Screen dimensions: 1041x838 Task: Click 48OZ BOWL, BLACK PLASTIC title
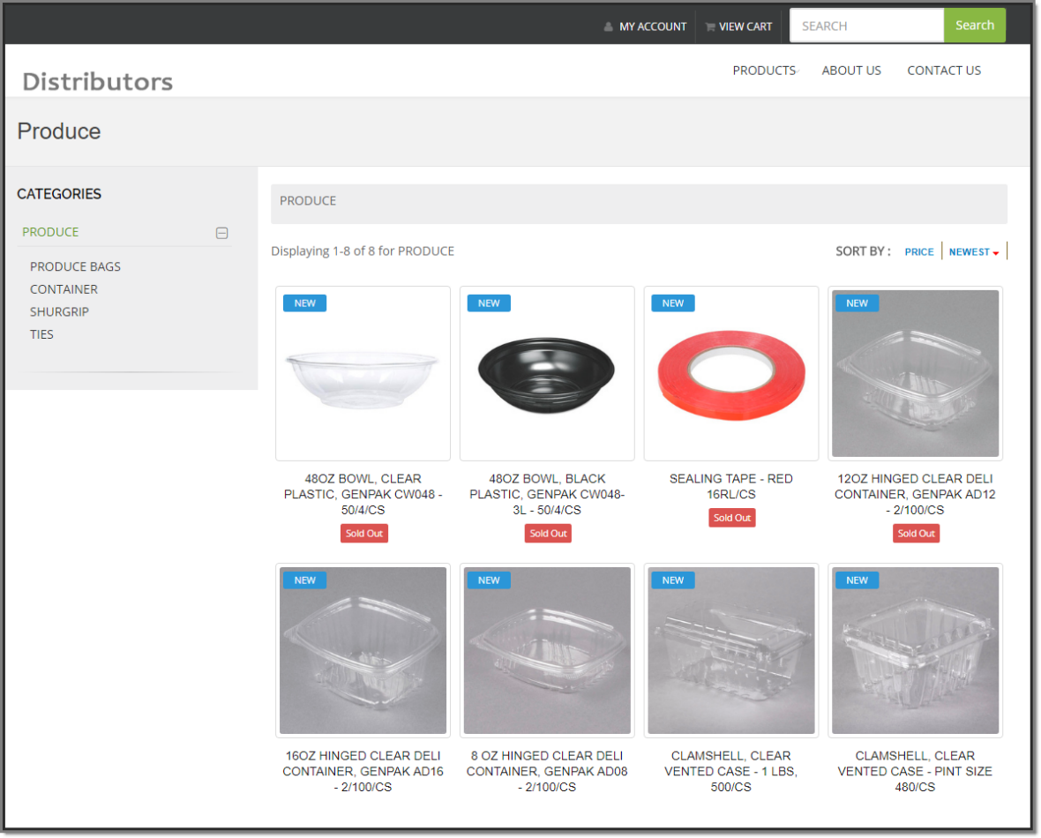pyautogui.click(x=546, y=494)
